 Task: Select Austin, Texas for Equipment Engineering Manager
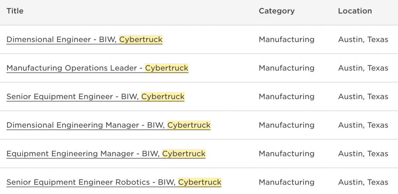(363, 154)
